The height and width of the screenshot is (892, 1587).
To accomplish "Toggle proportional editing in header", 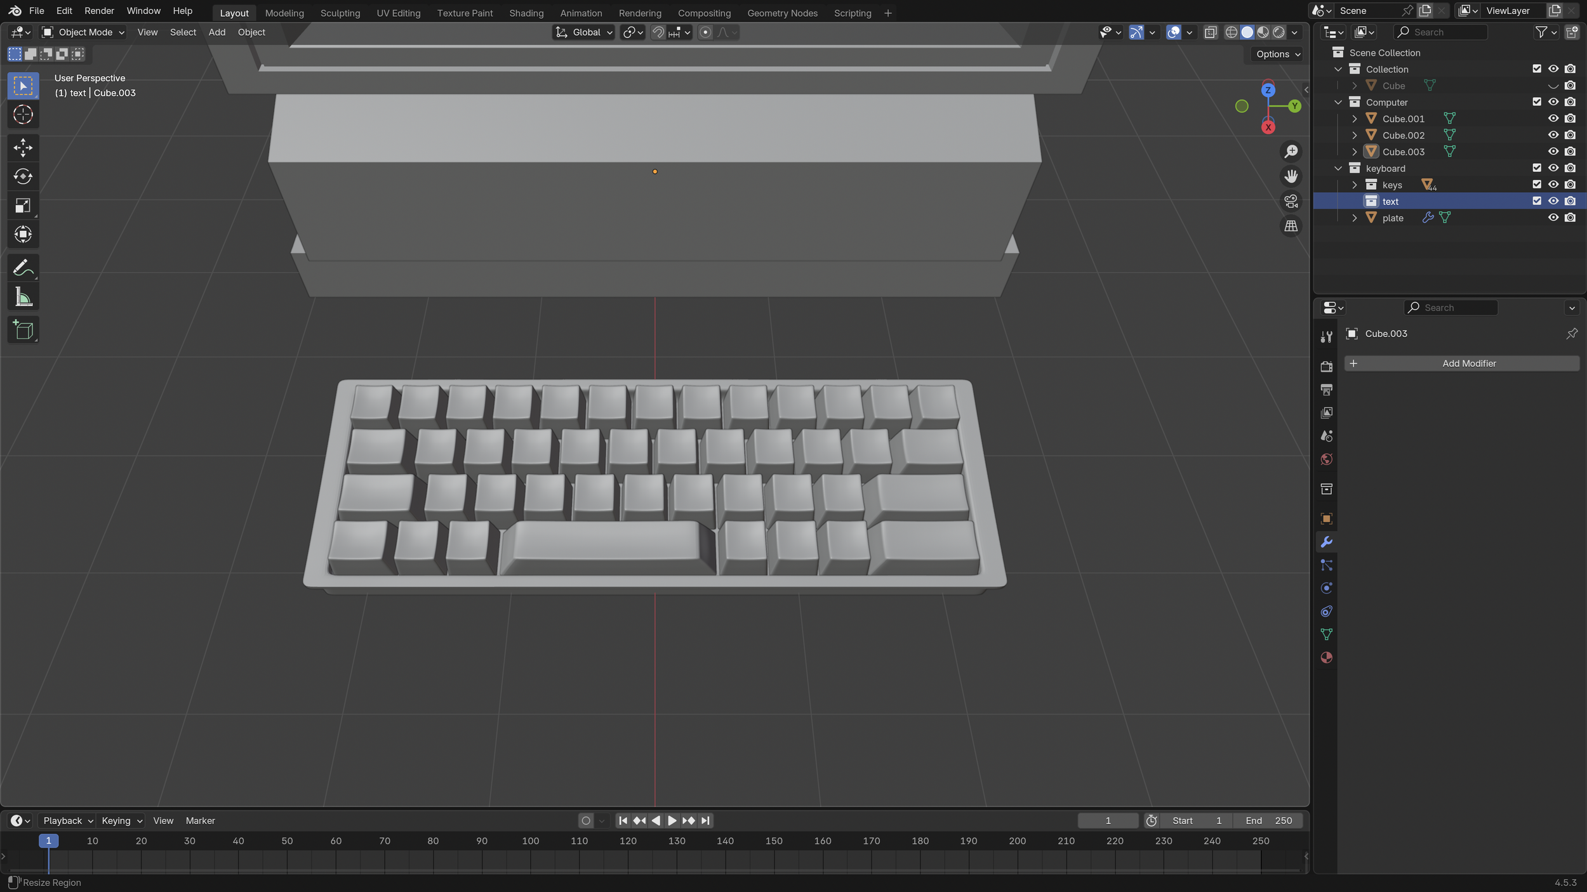I will click(x=705, y=32).
